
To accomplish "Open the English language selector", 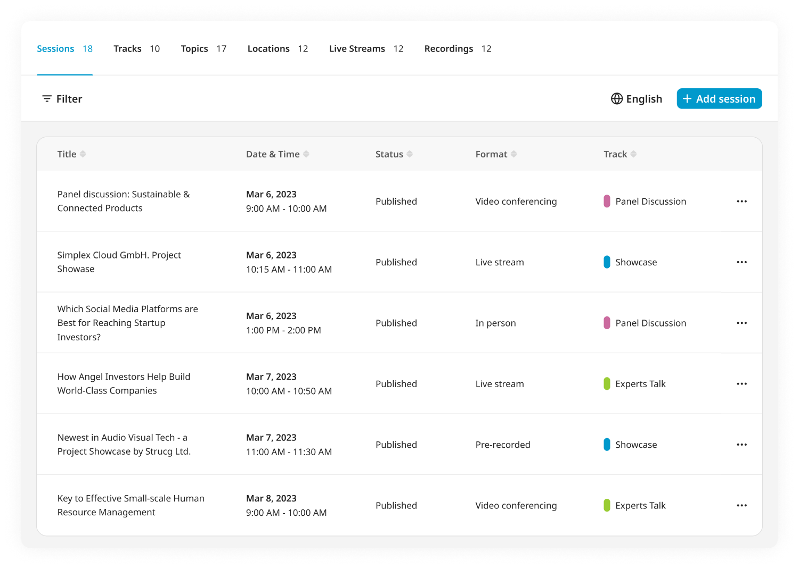I will tap(637, 99).
